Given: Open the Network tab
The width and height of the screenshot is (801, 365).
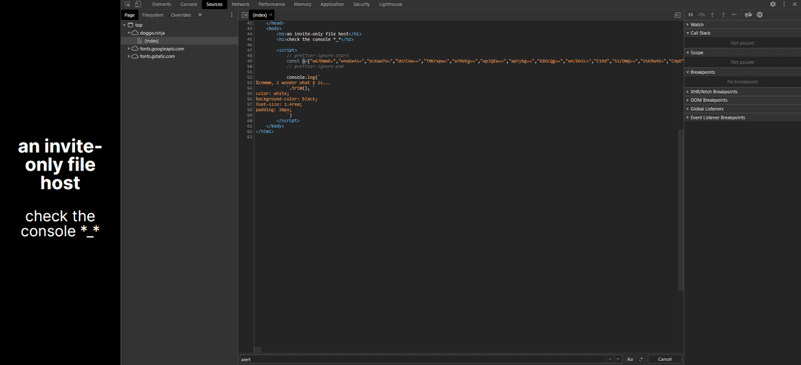Looking at the screenshot, I should coord(241,4).
